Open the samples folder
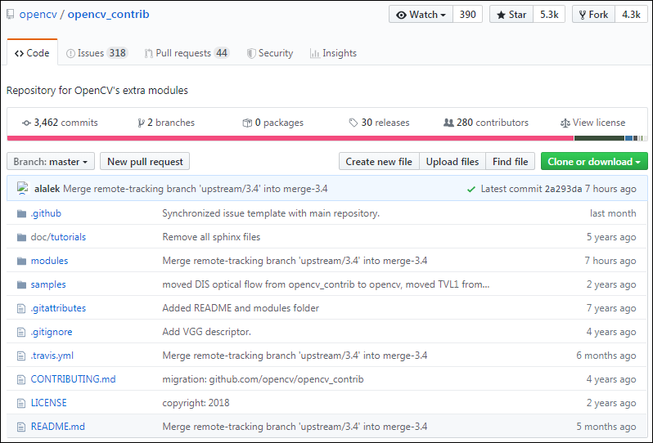 click(x=48, y=284)
